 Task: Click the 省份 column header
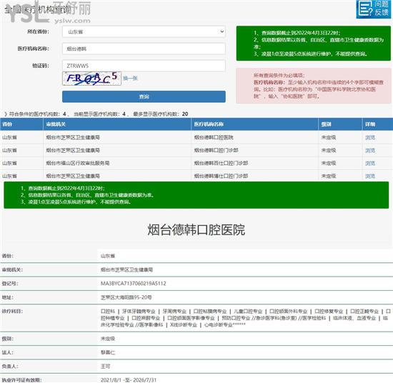[21, 124]
